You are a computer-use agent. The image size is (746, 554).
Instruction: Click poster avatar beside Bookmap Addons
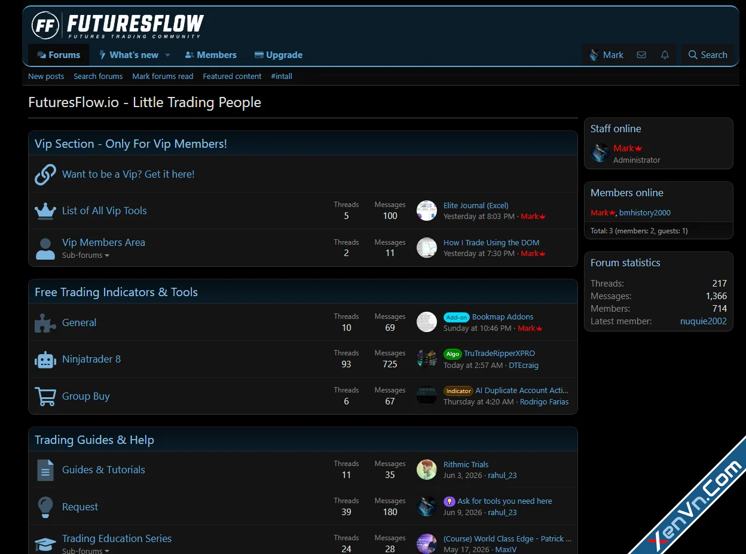pyautogui.click(x=427, y=322)
